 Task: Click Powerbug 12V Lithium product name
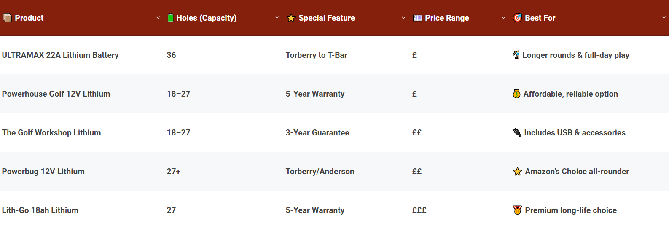coord(43,172)
